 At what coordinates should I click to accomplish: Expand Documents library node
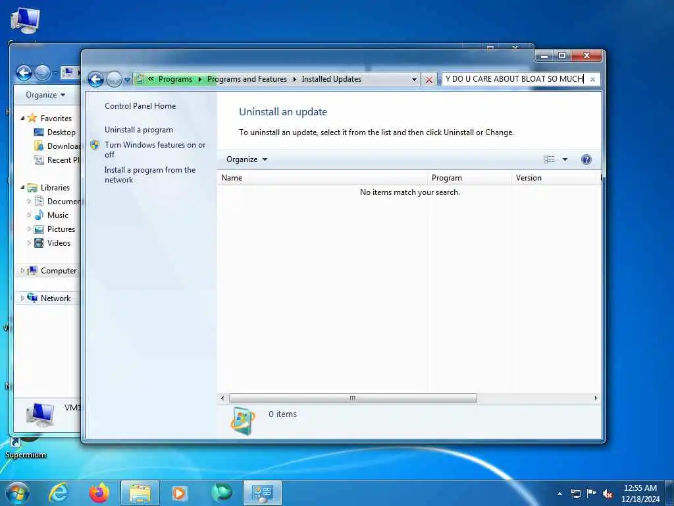point(29,202)
